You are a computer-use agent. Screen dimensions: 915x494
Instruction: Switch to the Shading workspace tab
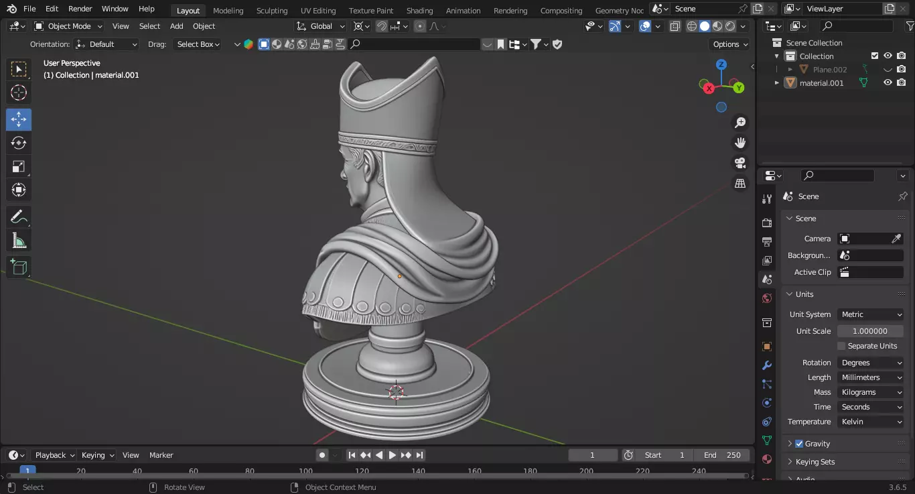[x=419, y=10]
